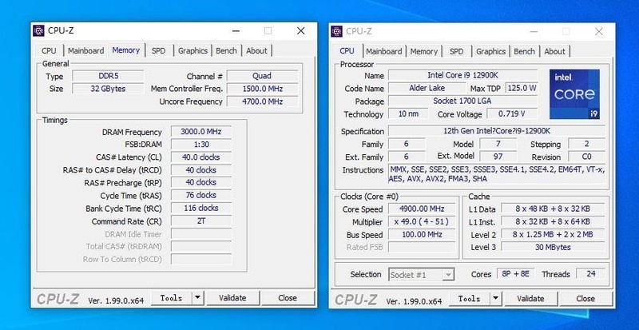Click Tools button in the Memory window
639x330 pixels.
(x=172, y=298)
